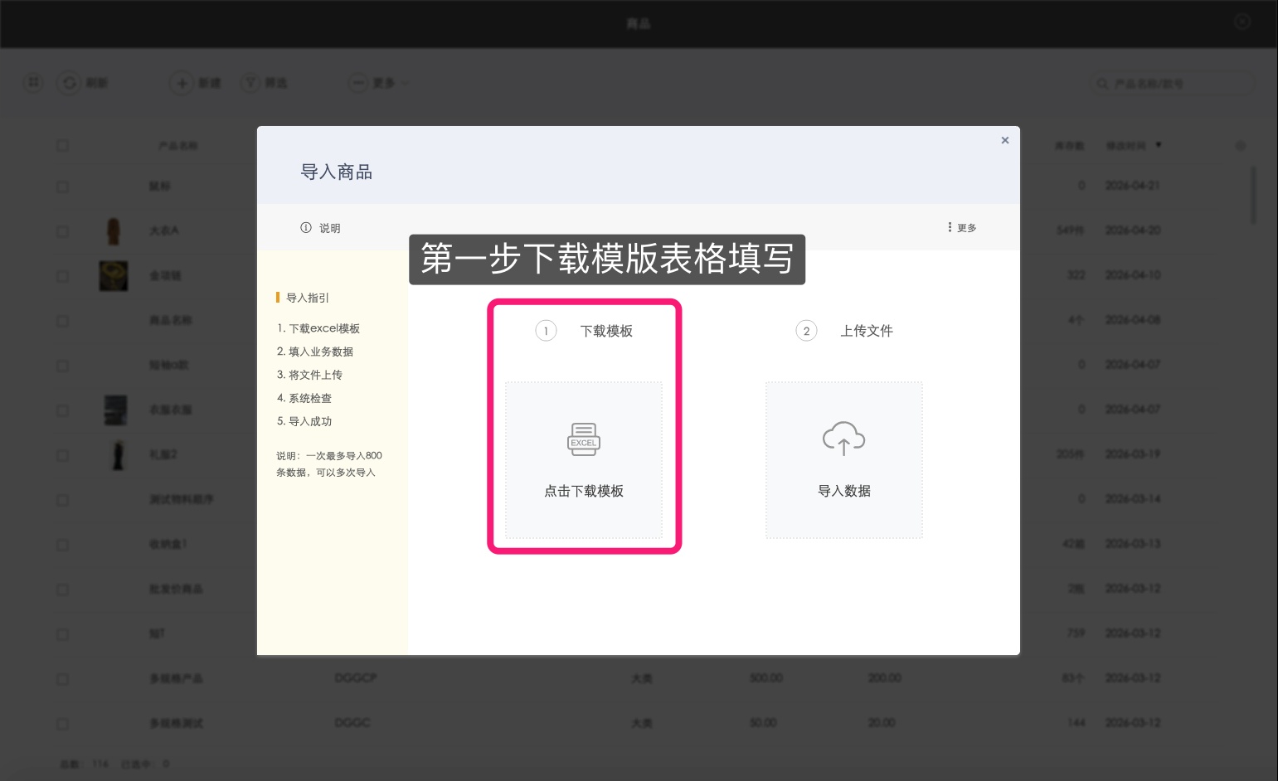The image size is (1278, 781).
Task: Click the 2026-04-10 date cell
Action: [x=1132, y=275]
